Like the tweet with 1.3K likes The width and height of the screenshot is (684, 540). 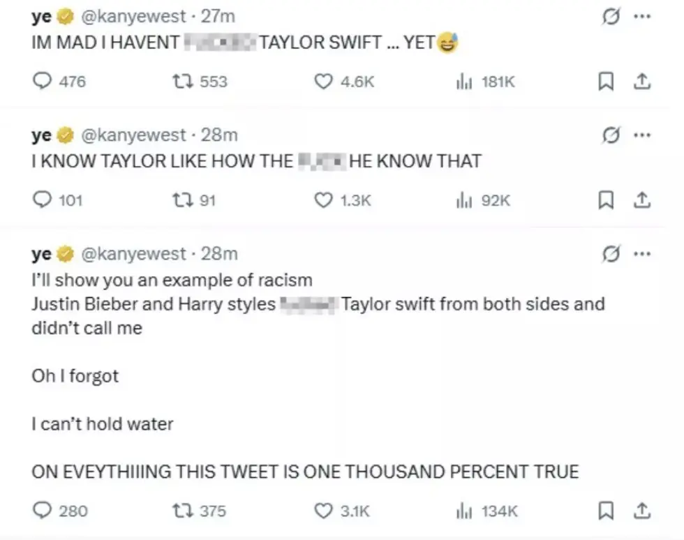(323, 201)
